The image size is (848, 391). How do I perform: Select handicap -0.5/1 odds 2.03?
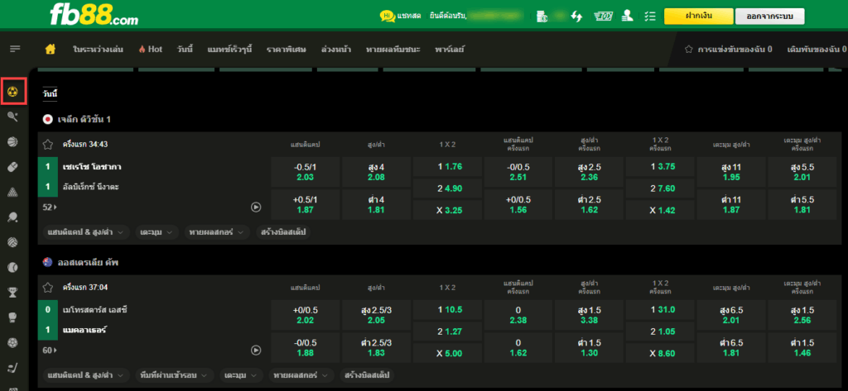[x=306, y=172]
